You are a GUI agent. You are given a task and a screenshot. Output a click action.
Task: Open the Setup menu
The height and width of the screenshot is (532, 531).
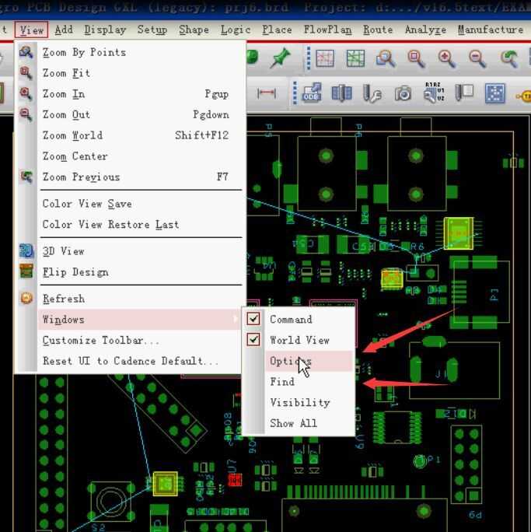(x=152, y=30)
